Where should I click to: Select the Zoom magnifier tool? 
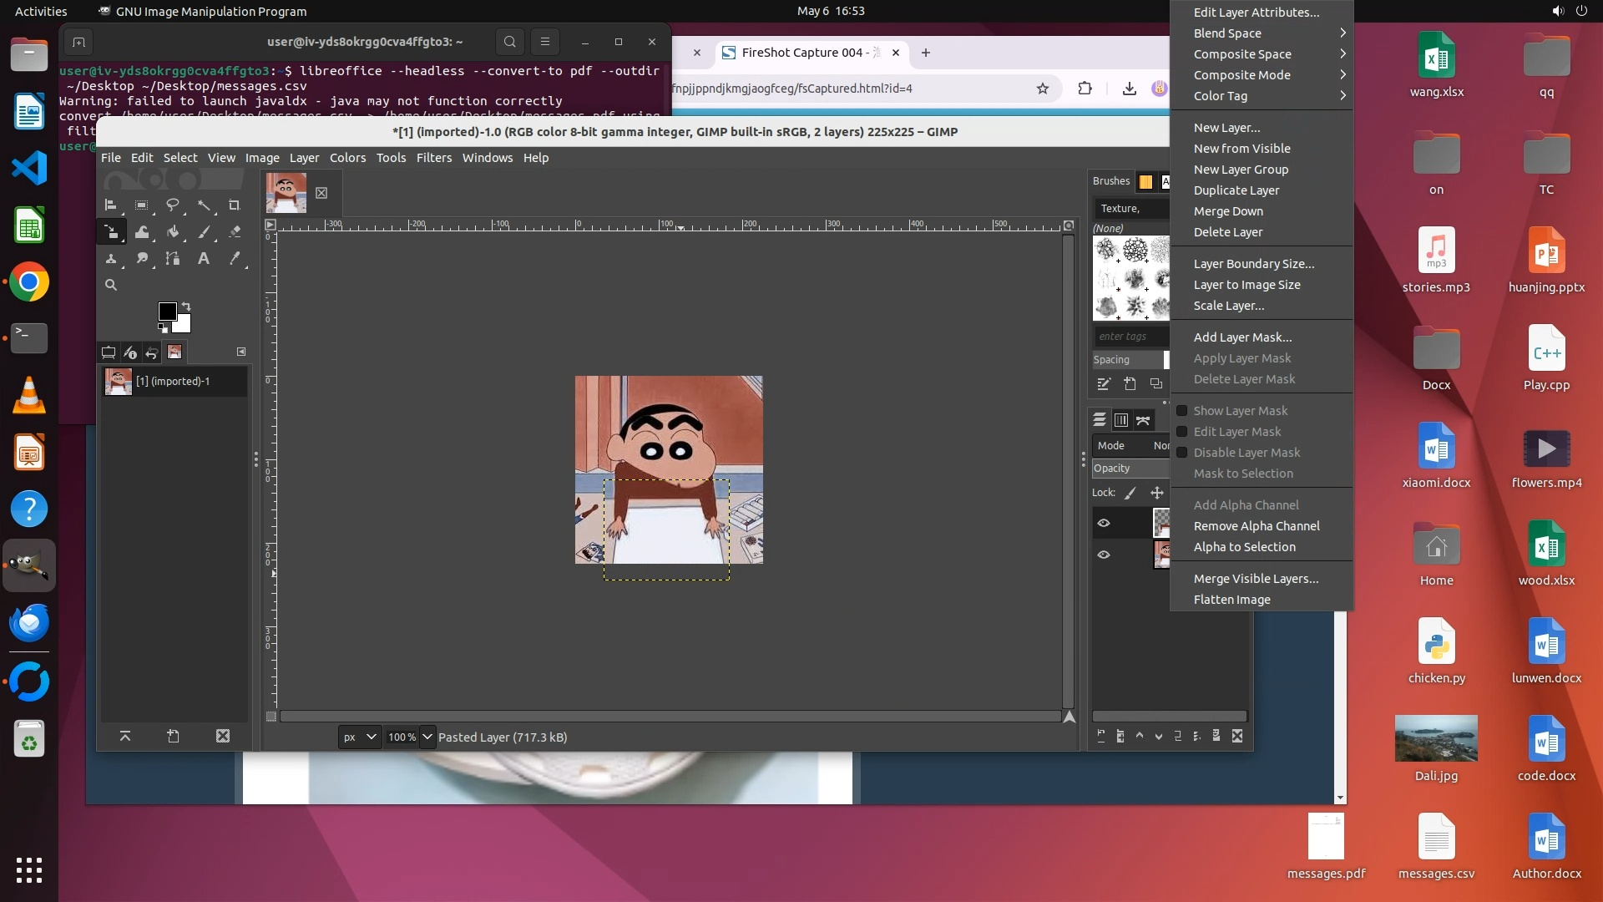(x=111, y=285)
